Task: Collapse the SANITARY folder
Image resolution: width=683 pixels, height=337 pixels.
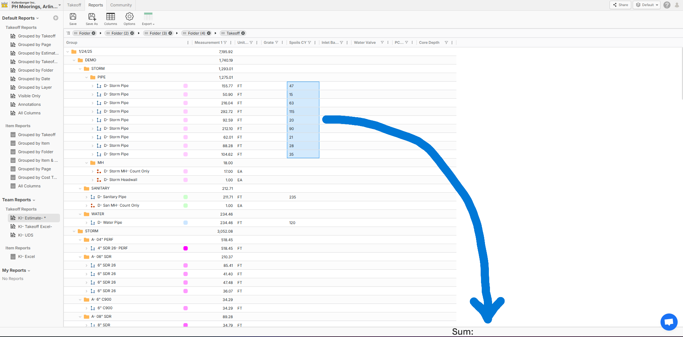Action: 80,188
